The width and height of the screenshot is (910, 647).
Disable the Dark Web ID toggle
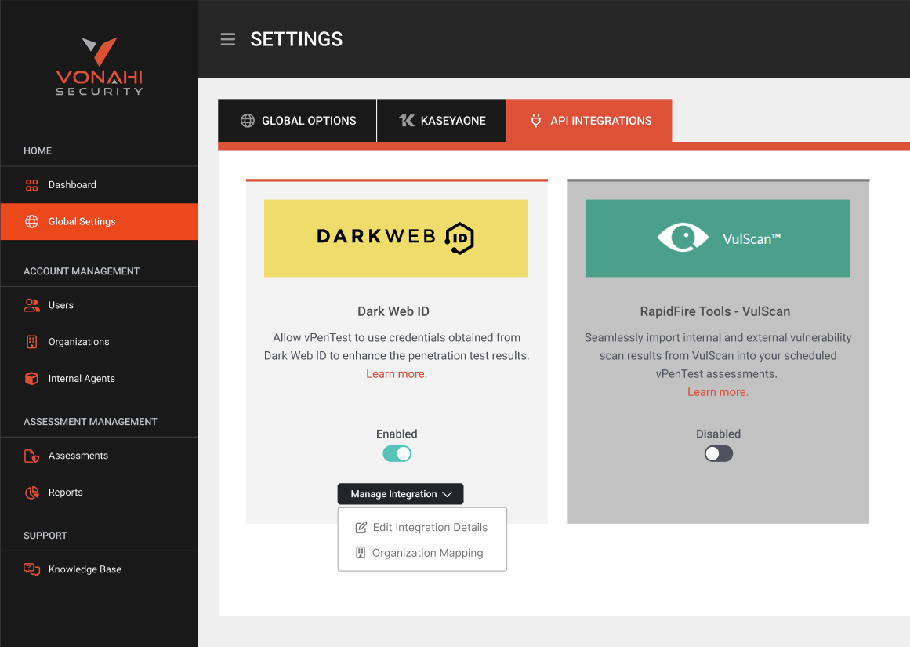click(x=397, y=454)
